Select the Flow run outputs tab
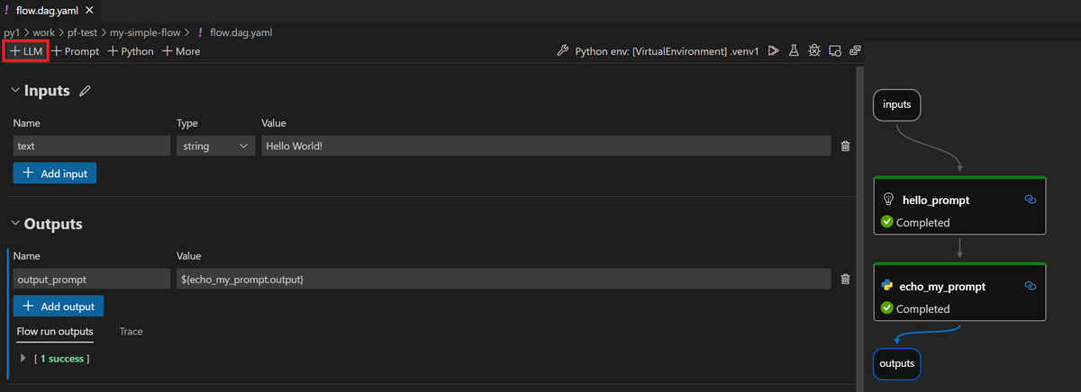Image resolution: width=1081 pixels, height=392 pixels. (55, 332)
